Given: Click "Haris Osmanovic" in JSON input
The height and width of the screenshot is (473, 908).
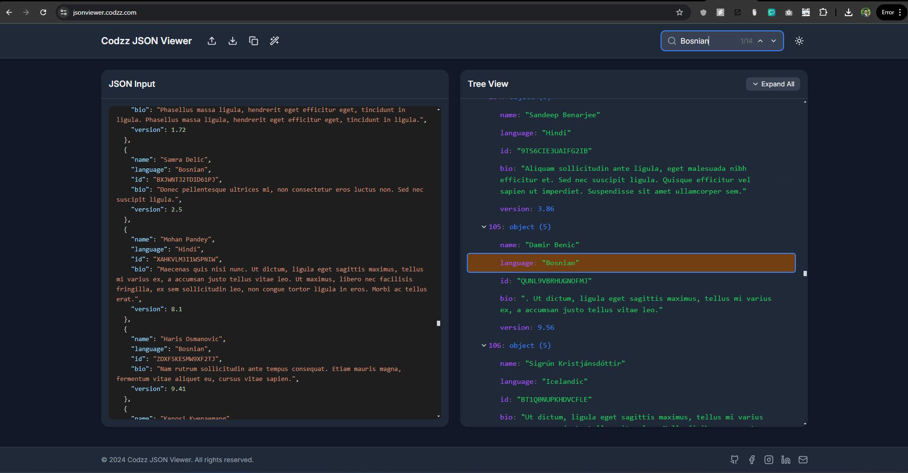Looking at the screenshot, I should click(x=191, y=339).
